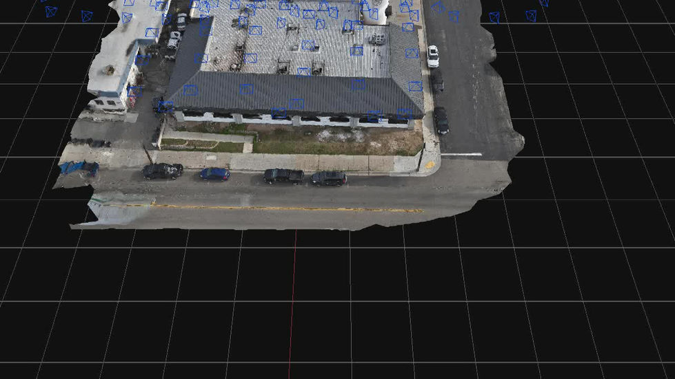
Task: Select the leftmost camera marker over the black background
Action: tap(51, 12)
